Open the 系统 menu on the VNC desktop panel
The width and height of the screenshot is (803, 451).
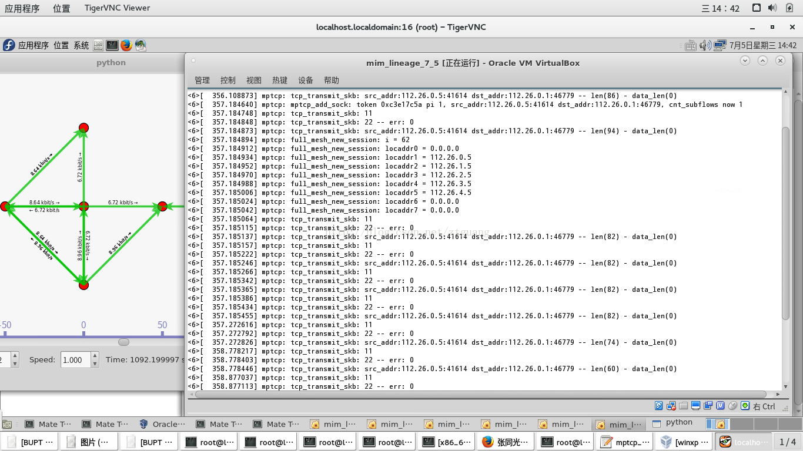point(82,45)
